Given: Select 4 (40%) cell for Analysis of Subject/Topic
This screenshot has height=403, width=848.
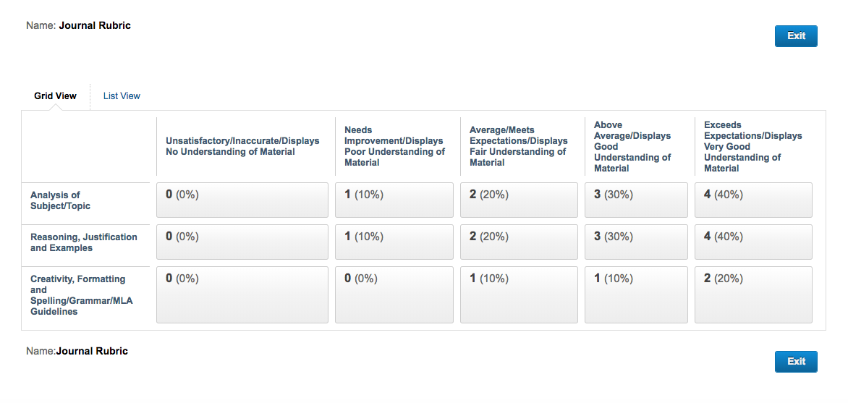Looking at the screenshot, I should pos(753,200).
